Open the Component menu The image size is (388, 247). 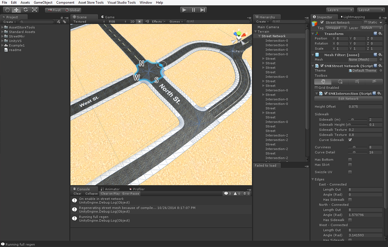click(x=65, y=3)
